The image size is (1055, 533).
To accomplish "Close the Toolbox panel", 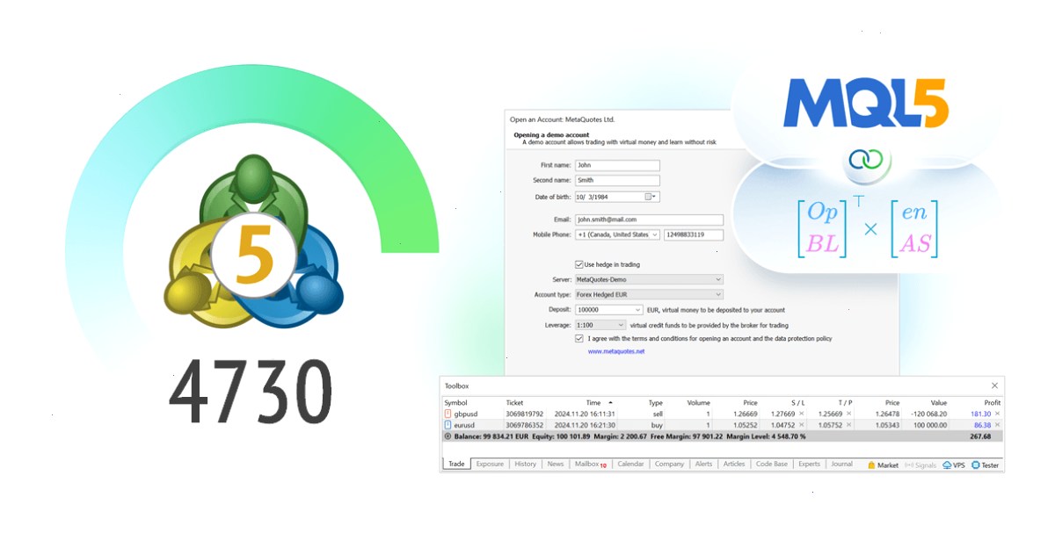I will tap(994, 385).
